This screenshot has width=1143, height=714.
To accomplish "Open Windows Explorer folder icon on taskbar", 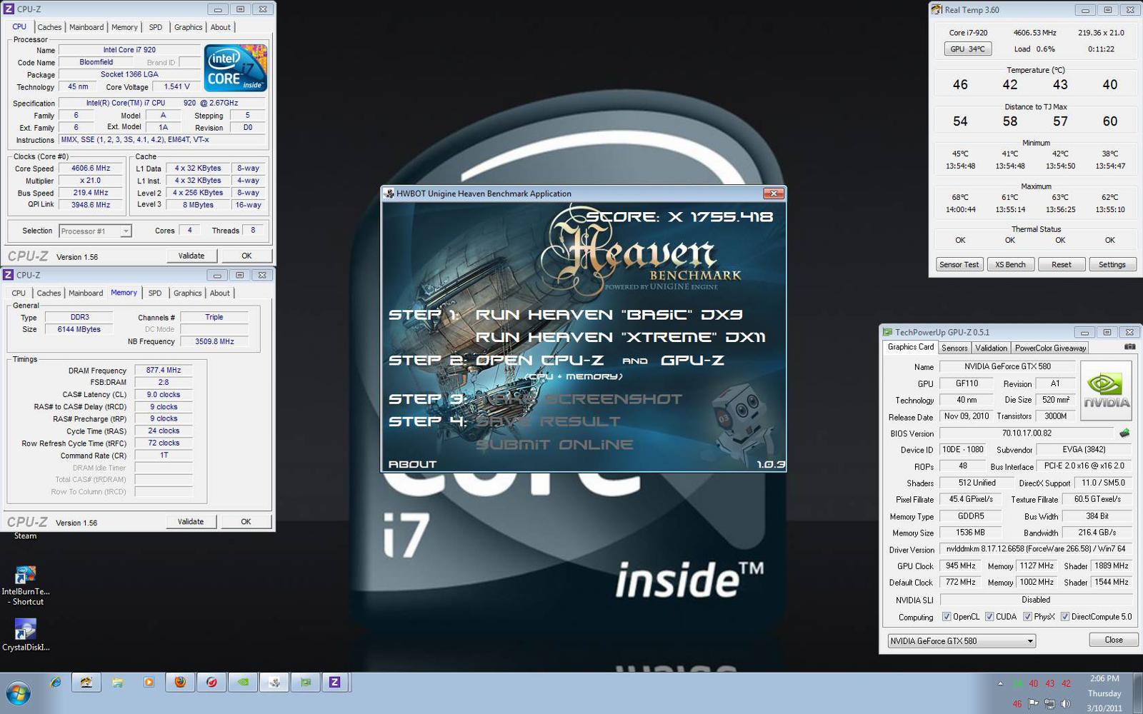I will [x=117, y=683].
